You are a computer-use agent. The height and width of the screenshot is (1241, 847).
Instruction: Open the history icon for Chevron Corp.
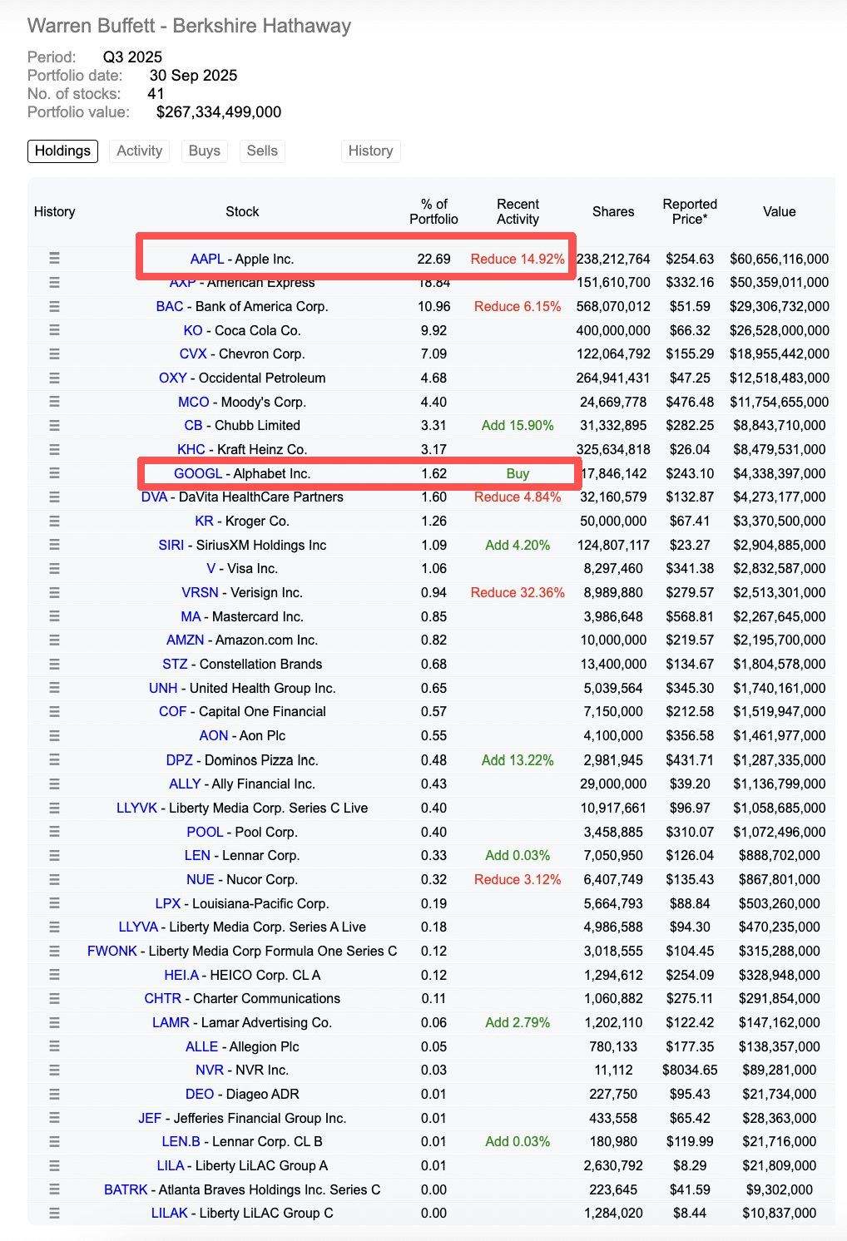pos(54,354)
